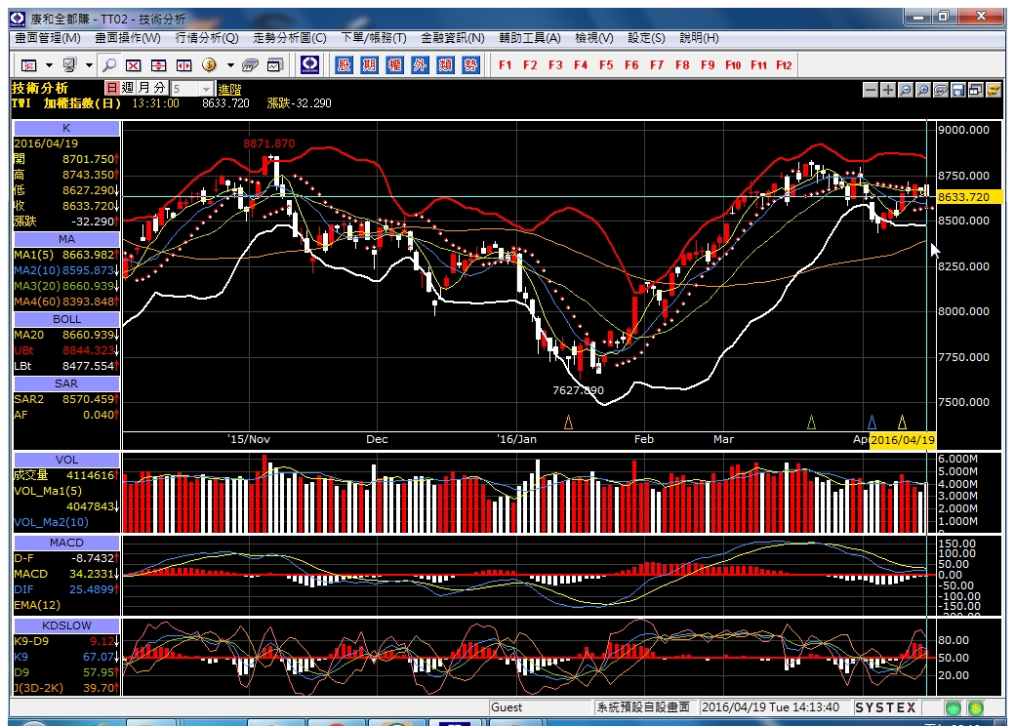Click the F5 shortcut button
Screen dimensions: 1015x726
point(606,65)
